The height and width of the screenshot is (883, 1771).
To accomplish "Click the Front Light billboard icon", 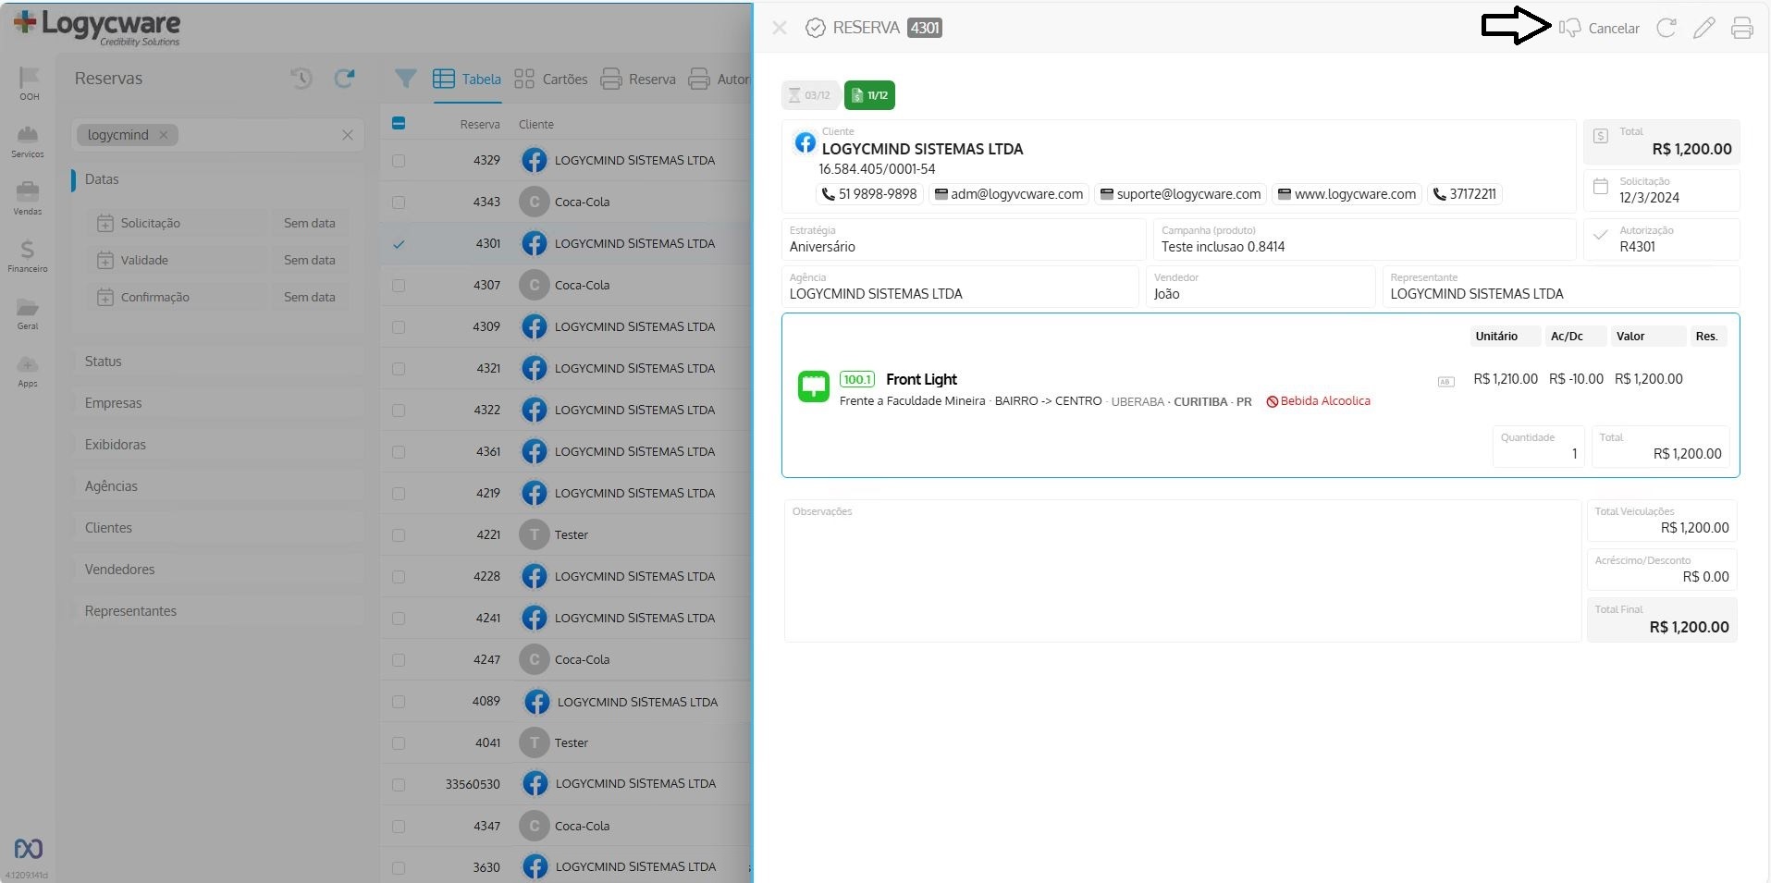I will click(x=814, y=386).
